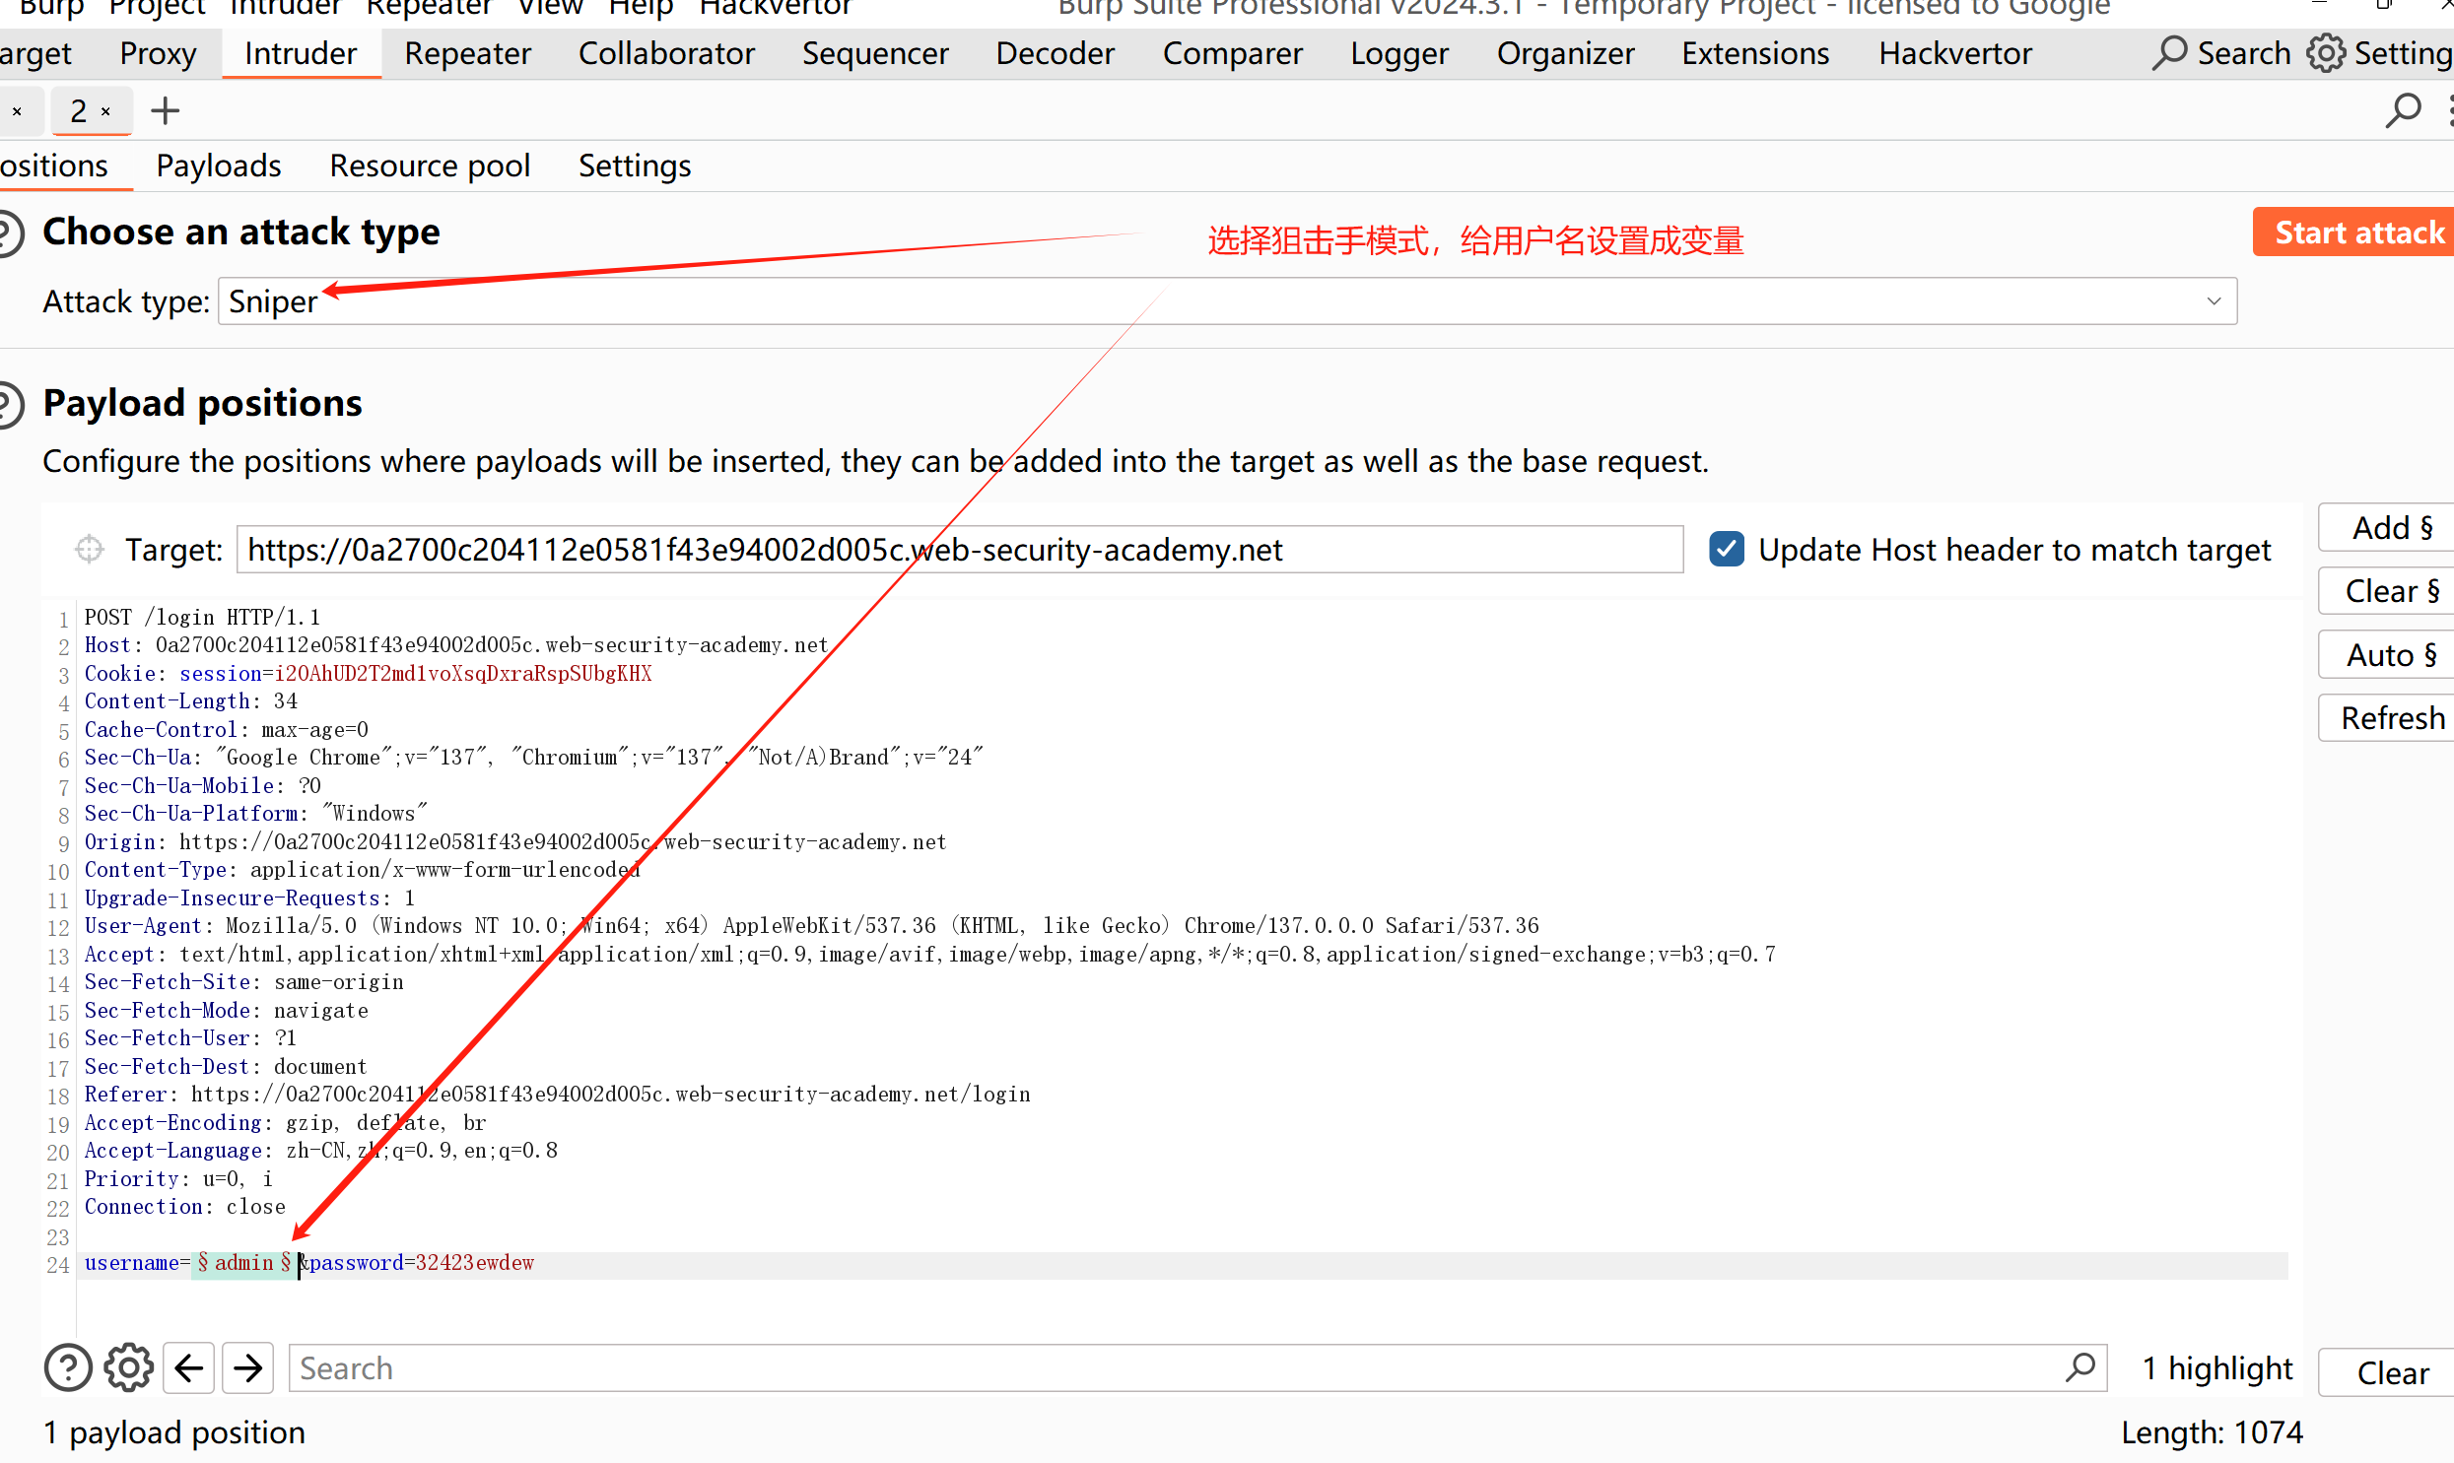Open the Repeater tool tab
Image resolution: width=2454 pixels, height=1463 pixels.
[467, 53]
